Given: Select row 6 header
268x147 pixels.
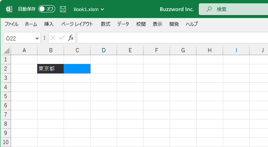Looking at the screenshot, I should (6, 105).
